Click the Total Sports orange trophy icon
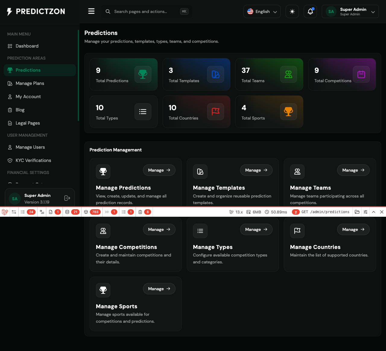The height and width of the screenshot is (351, 386). [289, 112]
